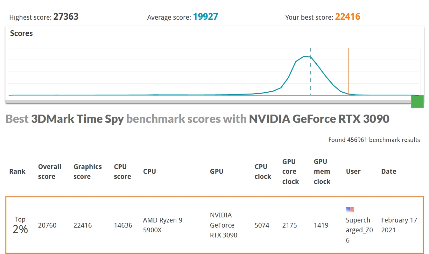Click the average score value 19927
This screenshot has height=254, width=429.
[205, 17]
